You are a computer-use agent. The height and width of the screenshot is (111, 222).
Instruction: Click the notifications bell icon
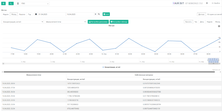(x=207, y=3)
